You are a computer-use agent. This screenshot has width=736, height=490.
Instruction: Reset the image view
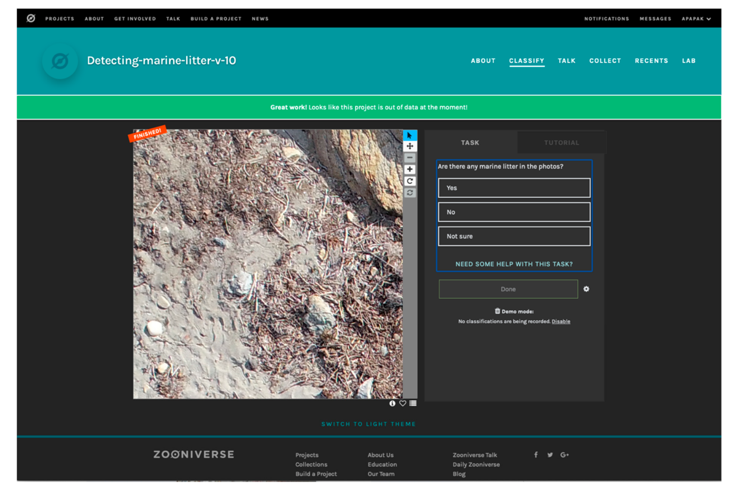pyautogui.click(x=410, y=193)
